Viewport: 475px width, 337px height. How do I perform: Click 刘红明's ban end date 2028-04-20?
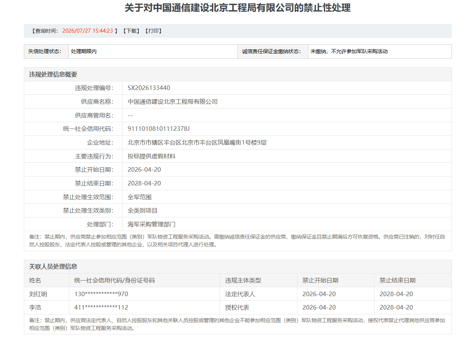tap(396, 294)
